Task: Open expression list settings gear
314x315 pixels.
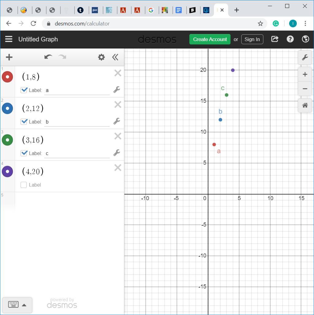Action: (x=101, y=57)
